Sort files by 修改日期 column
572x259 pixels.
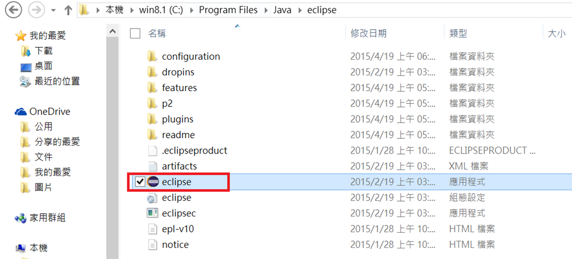pyautogui.click(x=369, y=33)
